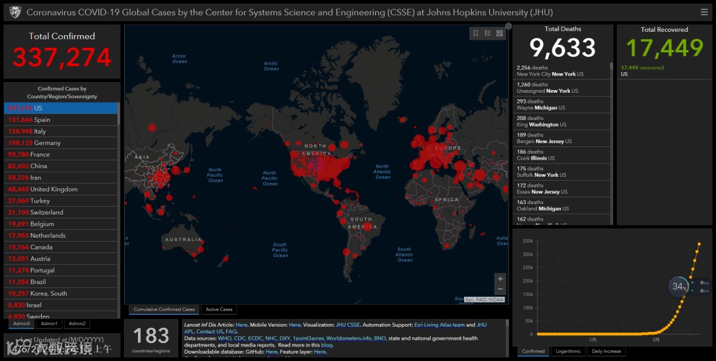Show the map legend list icon
Image resolution: width=716 pixels, height=361 pixels.
(x=487, y=33)
